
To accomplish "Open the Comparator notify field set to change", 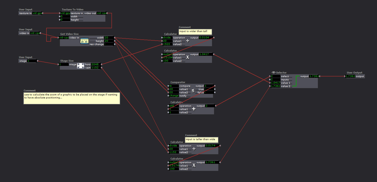I will pyautogui.click(x=174, y=96).
